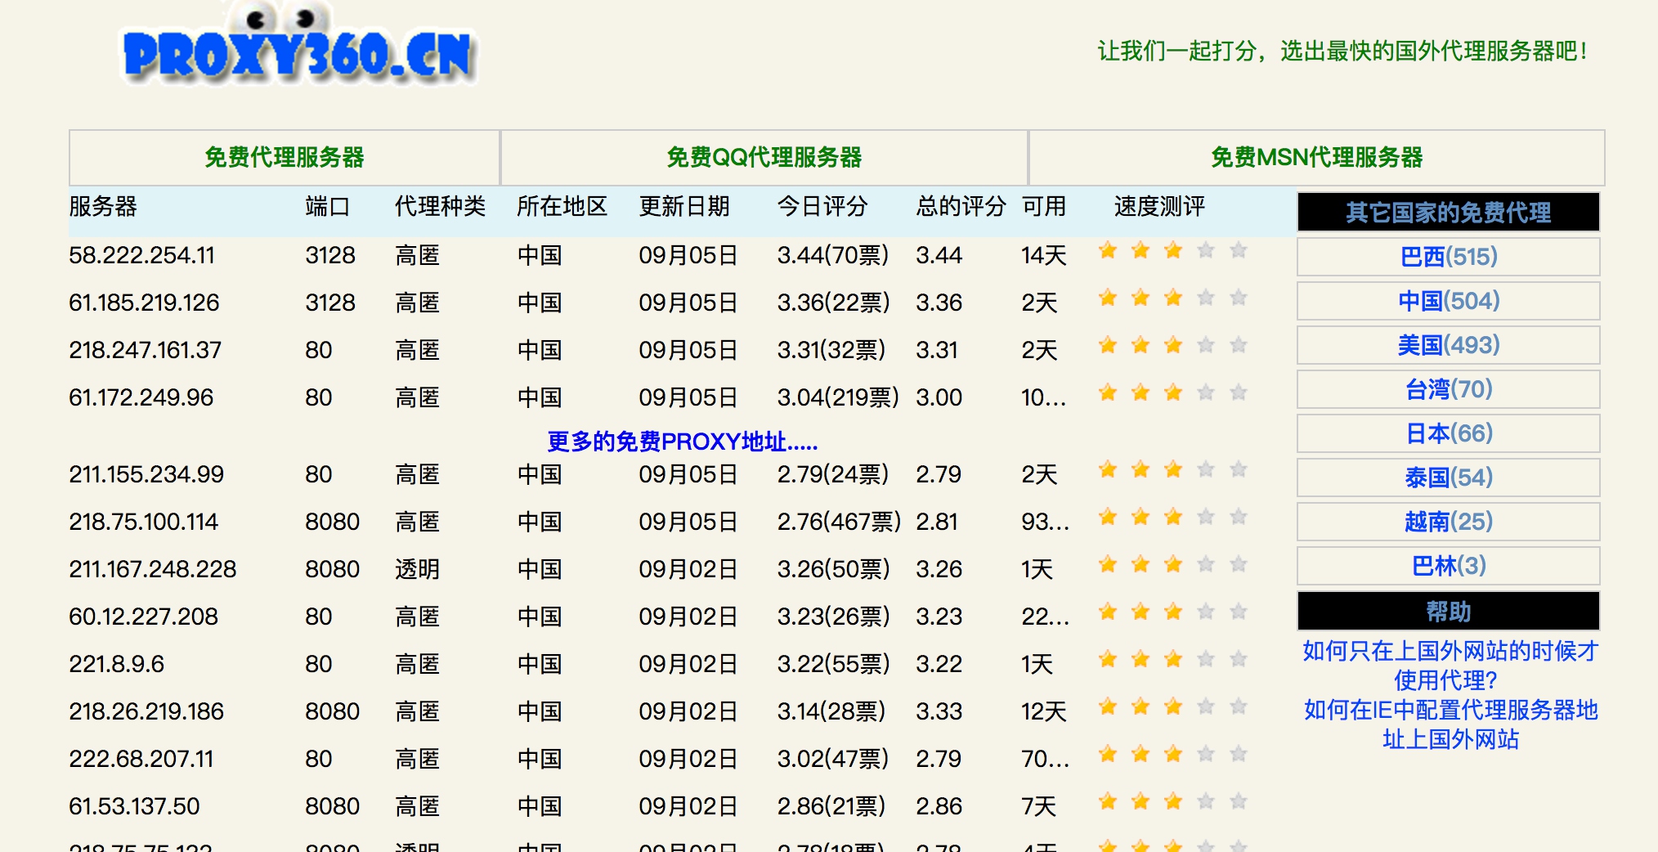Rate first star for 58.222.254.11
1658x852 pixels.
[x=1108, y=250]
